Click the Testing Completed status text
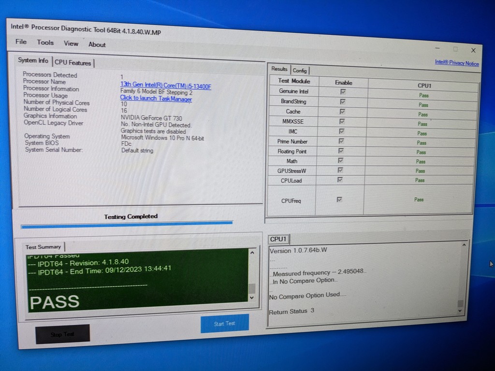Viewport: 495px width, 371px height. (131, 216)
